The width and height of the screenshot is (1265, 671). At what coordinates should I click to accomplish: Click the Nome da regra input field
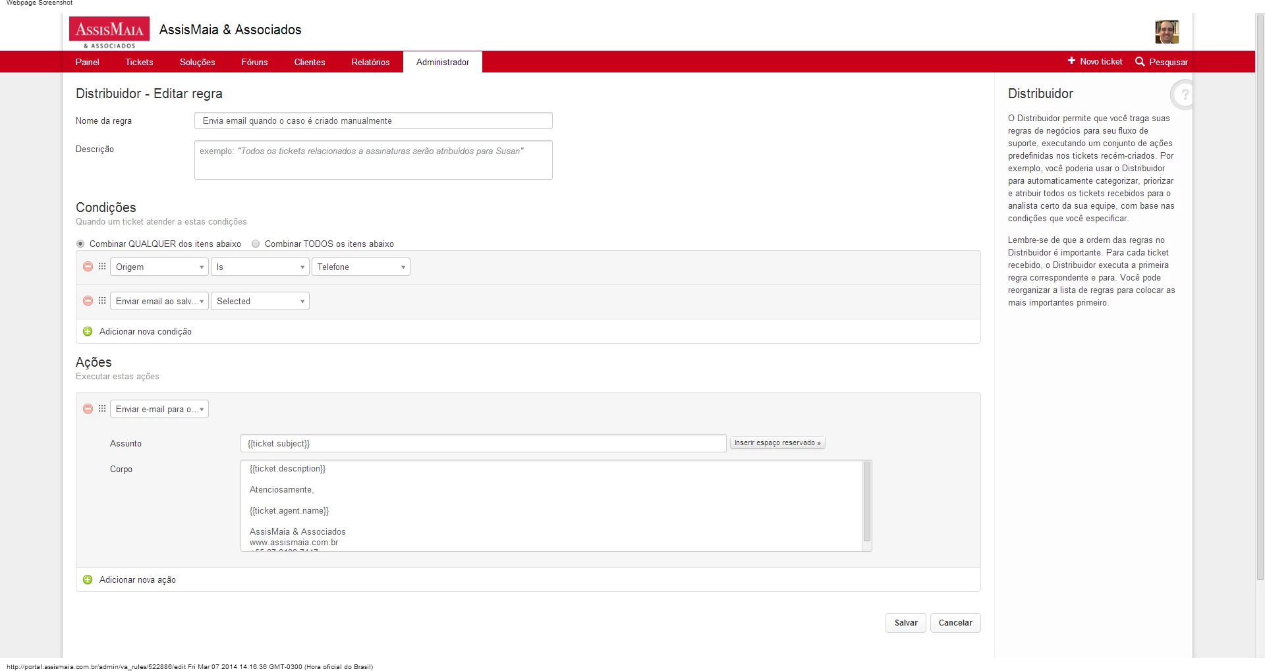pyautogui.click(x=374, y=121)
